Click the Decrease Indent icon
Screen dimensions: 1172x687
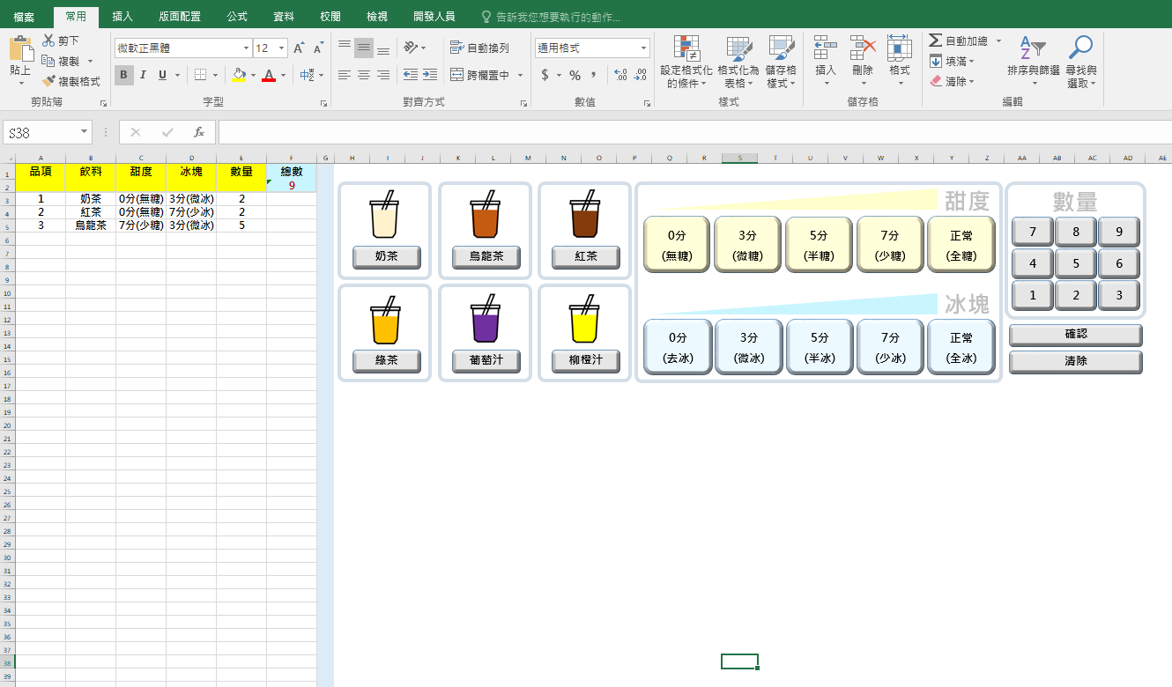(411, 75)
